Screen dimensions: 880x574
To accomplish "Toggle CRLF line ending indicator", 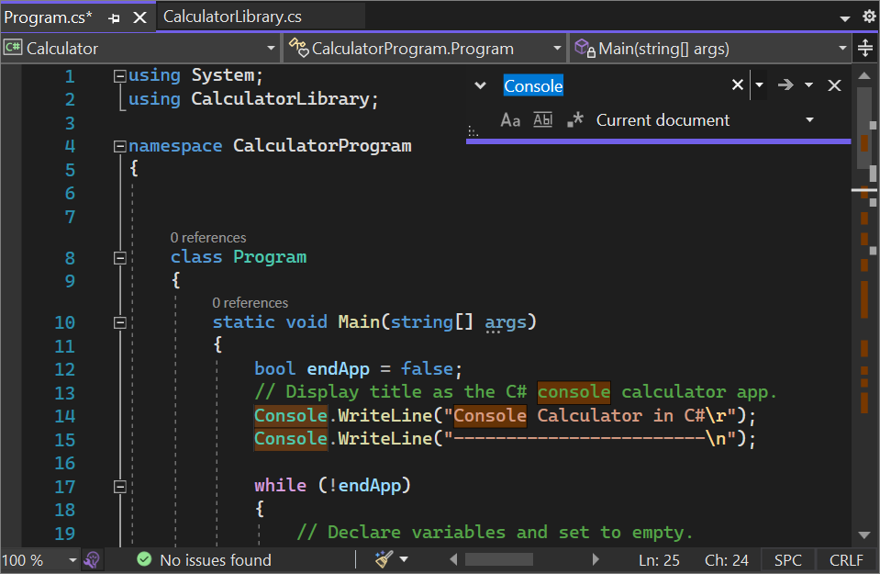I will [844, 559].
